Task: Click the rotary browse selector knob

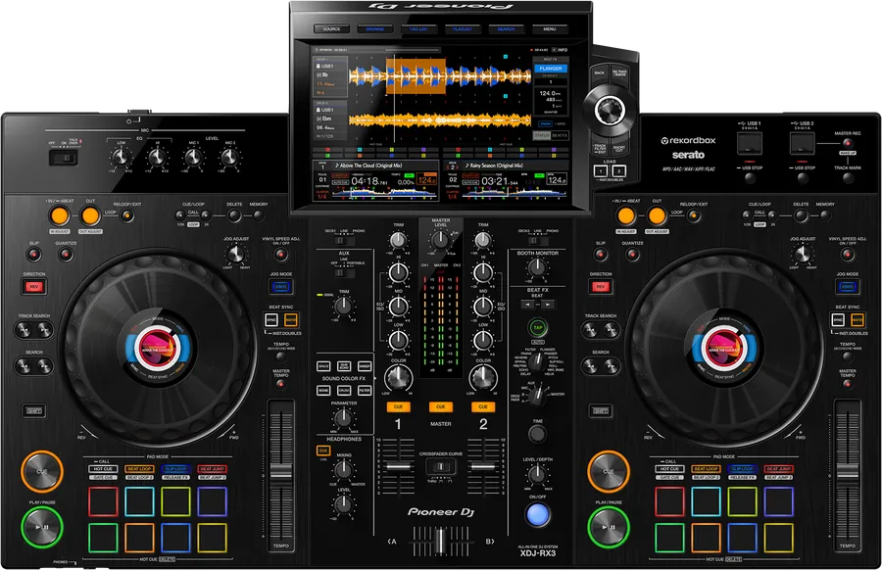Action: tap(610, 109)
